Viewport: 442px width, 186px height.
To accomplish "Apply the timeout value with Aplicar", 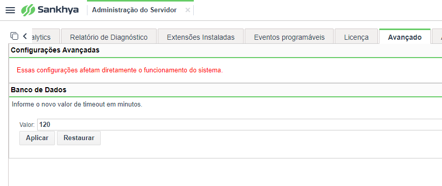I will pos(37,138).
